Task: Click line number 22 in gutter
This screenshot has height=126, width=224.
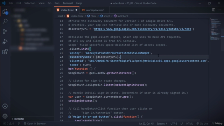Action: coord(61,57)
